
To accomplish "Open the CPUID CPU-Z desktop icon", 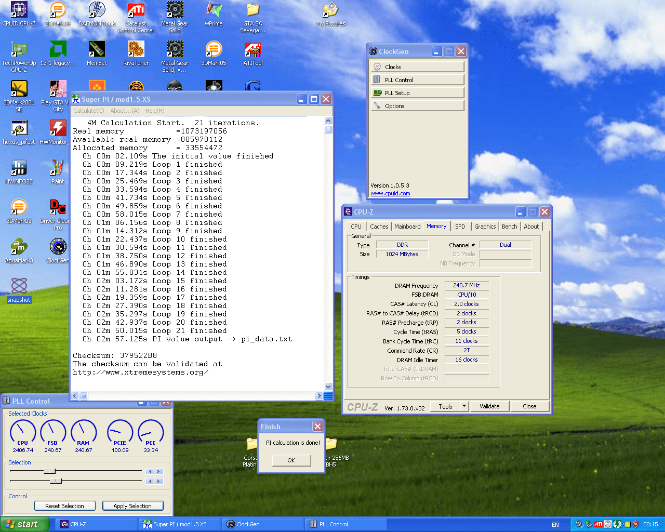I will click(x=19, y=14).
